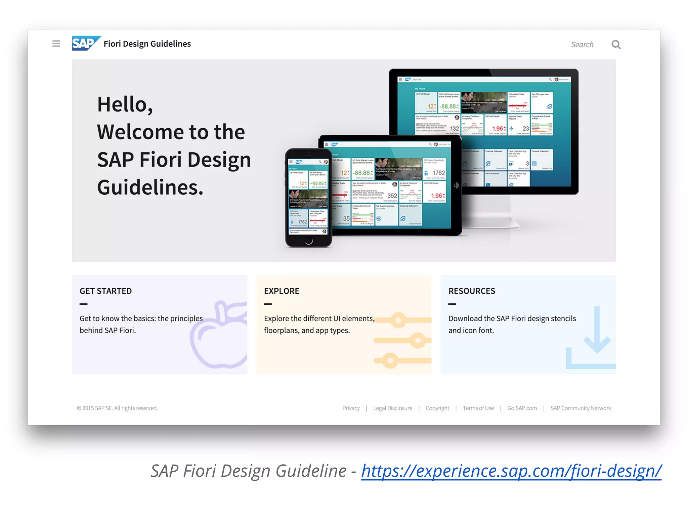Open the Terms of Use footer link
The image size is (688, 516).
478,408
